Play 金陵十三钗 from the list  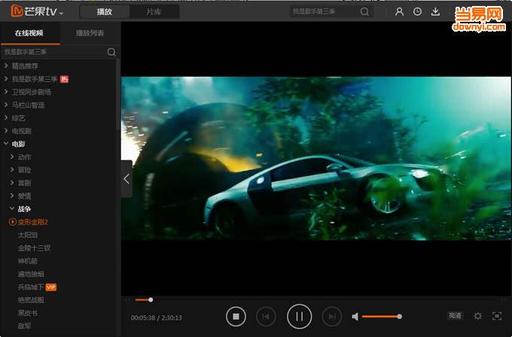click(x=34, y=247)
